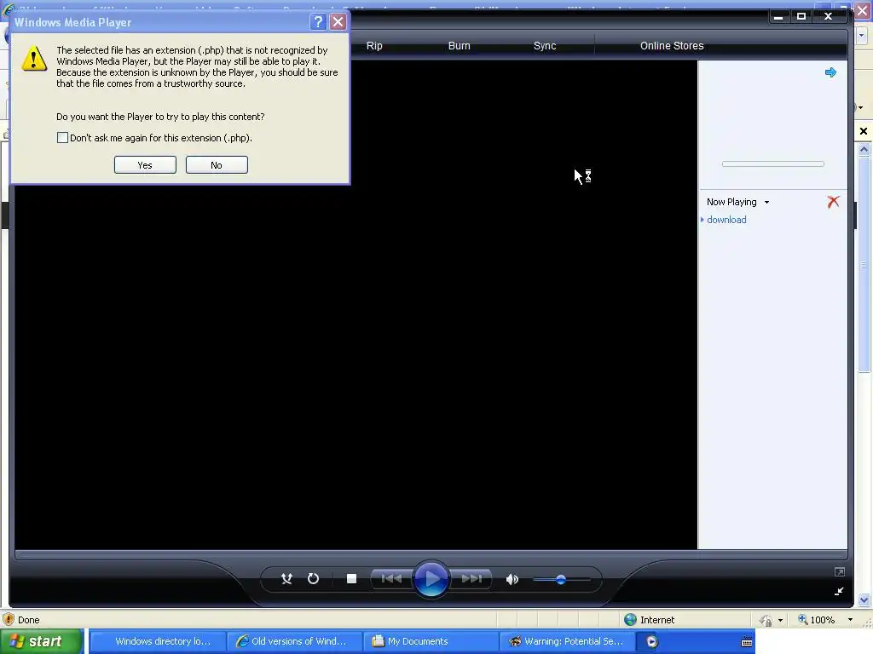This screenshot has height=654, width=873.
Task: Switch to compact skin mode icon
Action: click(839, 591)
